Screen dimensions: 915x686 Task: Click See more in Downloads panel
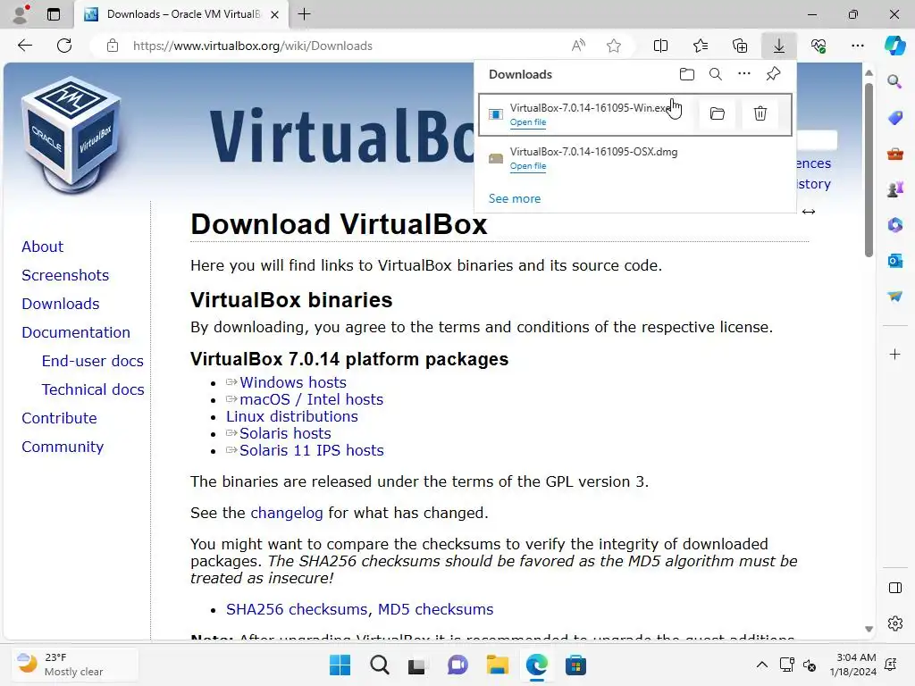tap(515, 198)
